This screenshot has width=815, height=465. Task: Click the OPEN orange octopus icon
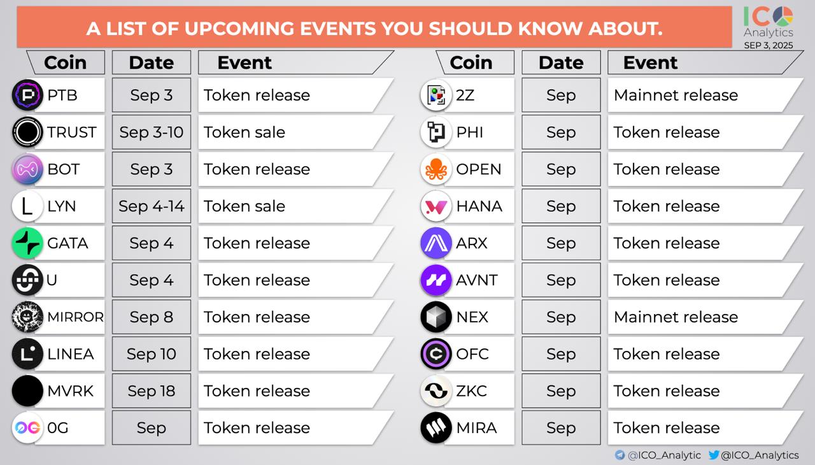436,169
